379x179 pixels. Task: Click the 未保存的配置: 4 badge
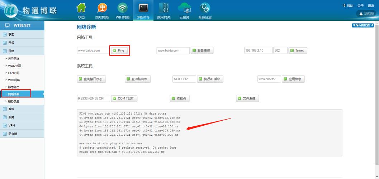363,25
